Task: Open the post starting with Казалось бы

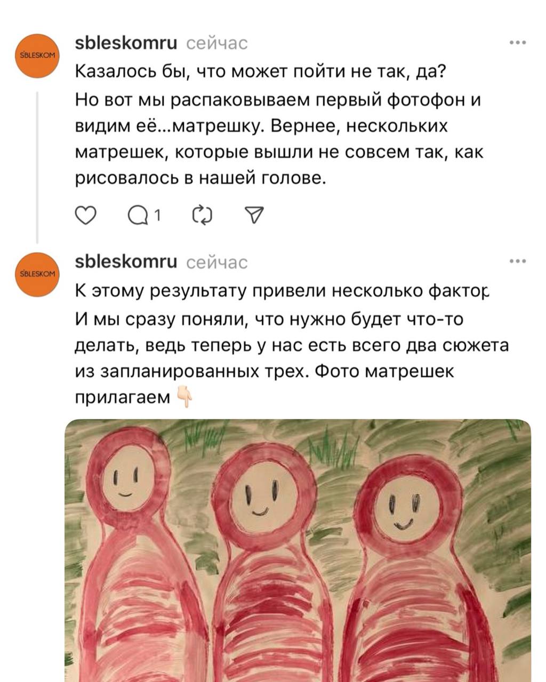Action: [x=279, y=125]
